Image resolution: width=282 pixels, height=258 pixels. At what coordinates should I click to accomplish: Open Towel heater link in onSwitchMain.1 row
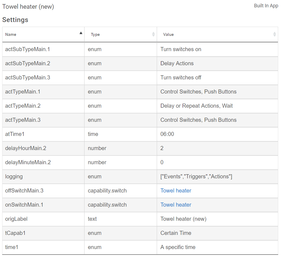[176, 205]
